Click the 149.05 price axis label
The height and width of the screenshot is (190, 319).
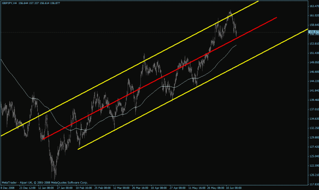click(314, 62)
